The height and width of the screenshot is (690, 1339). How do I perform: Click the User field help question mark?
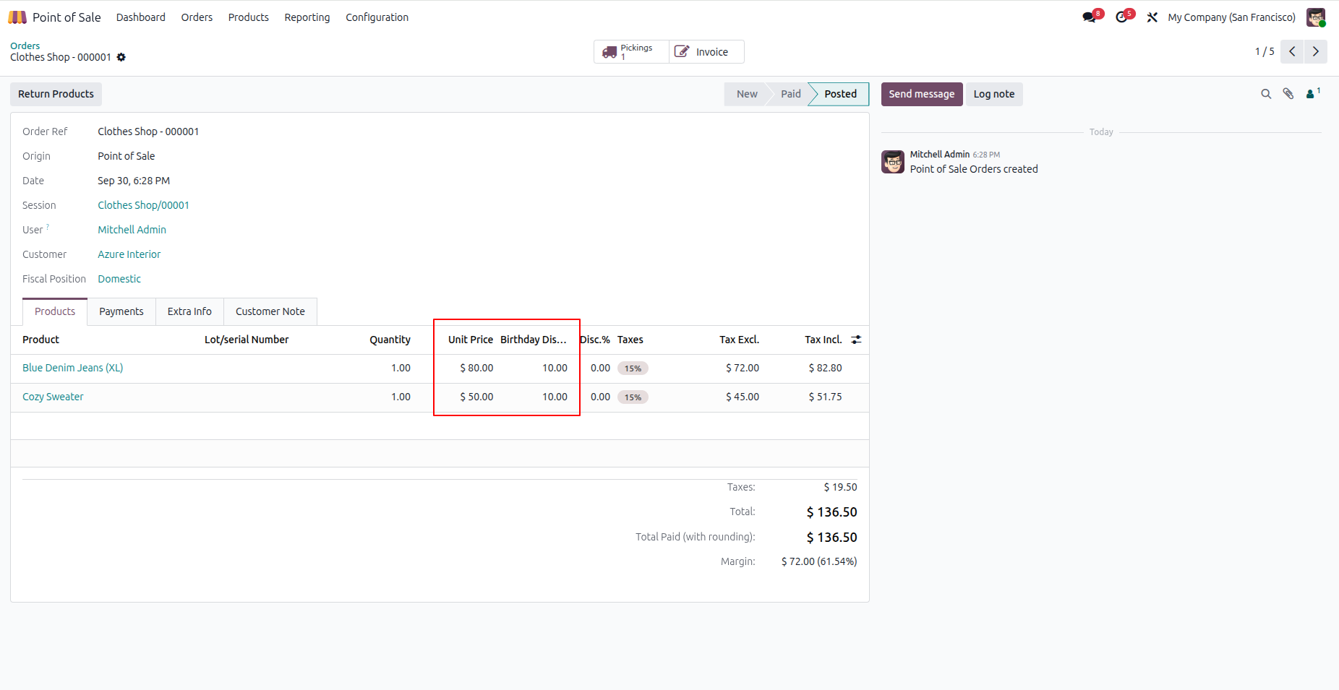[48, 227]
